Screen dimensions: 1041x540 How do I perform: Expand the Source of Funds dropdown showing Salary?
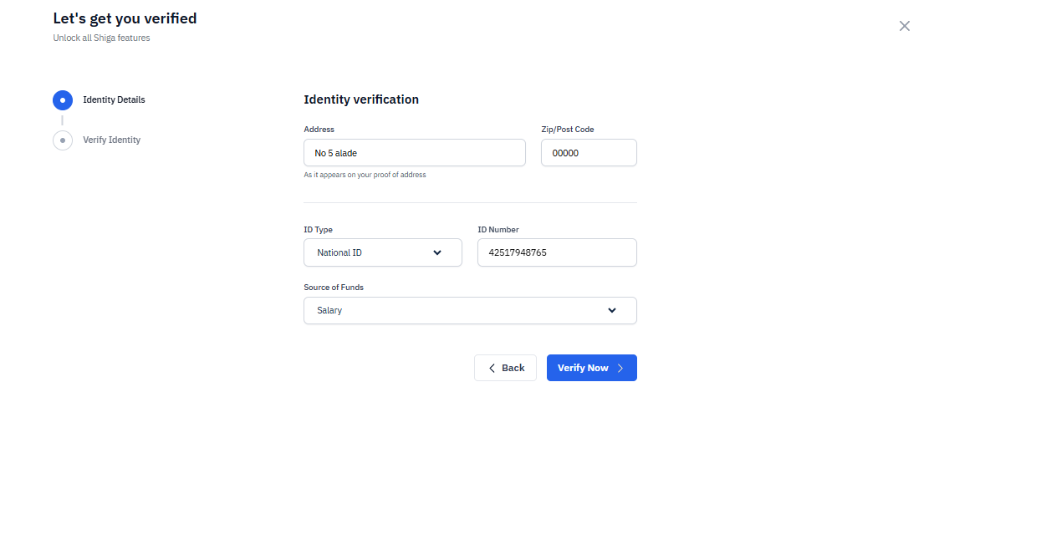(x=470, y=310)
